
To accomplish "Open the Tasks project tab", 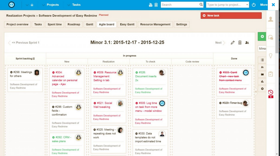I will pos(38,24).
